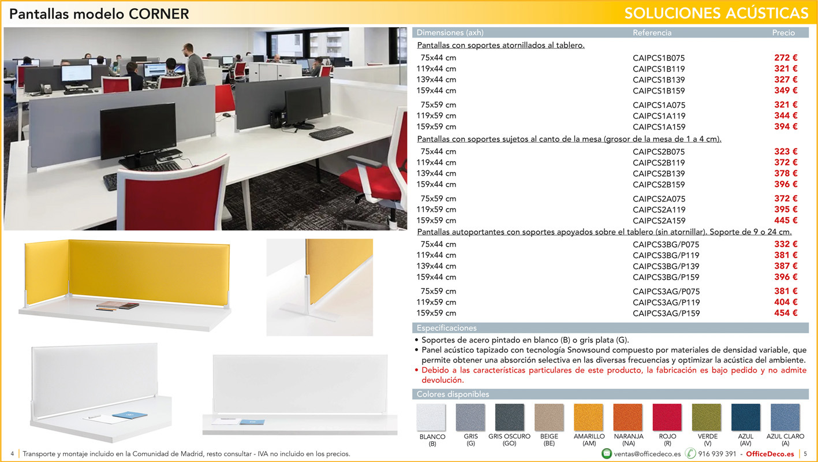818x462 pixels.
Task: Click reference CAIPCS1B075
Action: [659, 58]
